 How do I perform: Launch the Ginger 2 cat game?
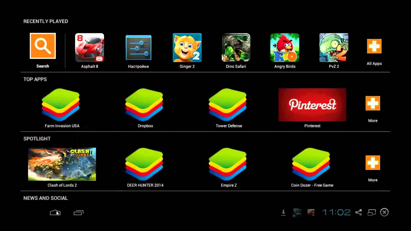187,47
